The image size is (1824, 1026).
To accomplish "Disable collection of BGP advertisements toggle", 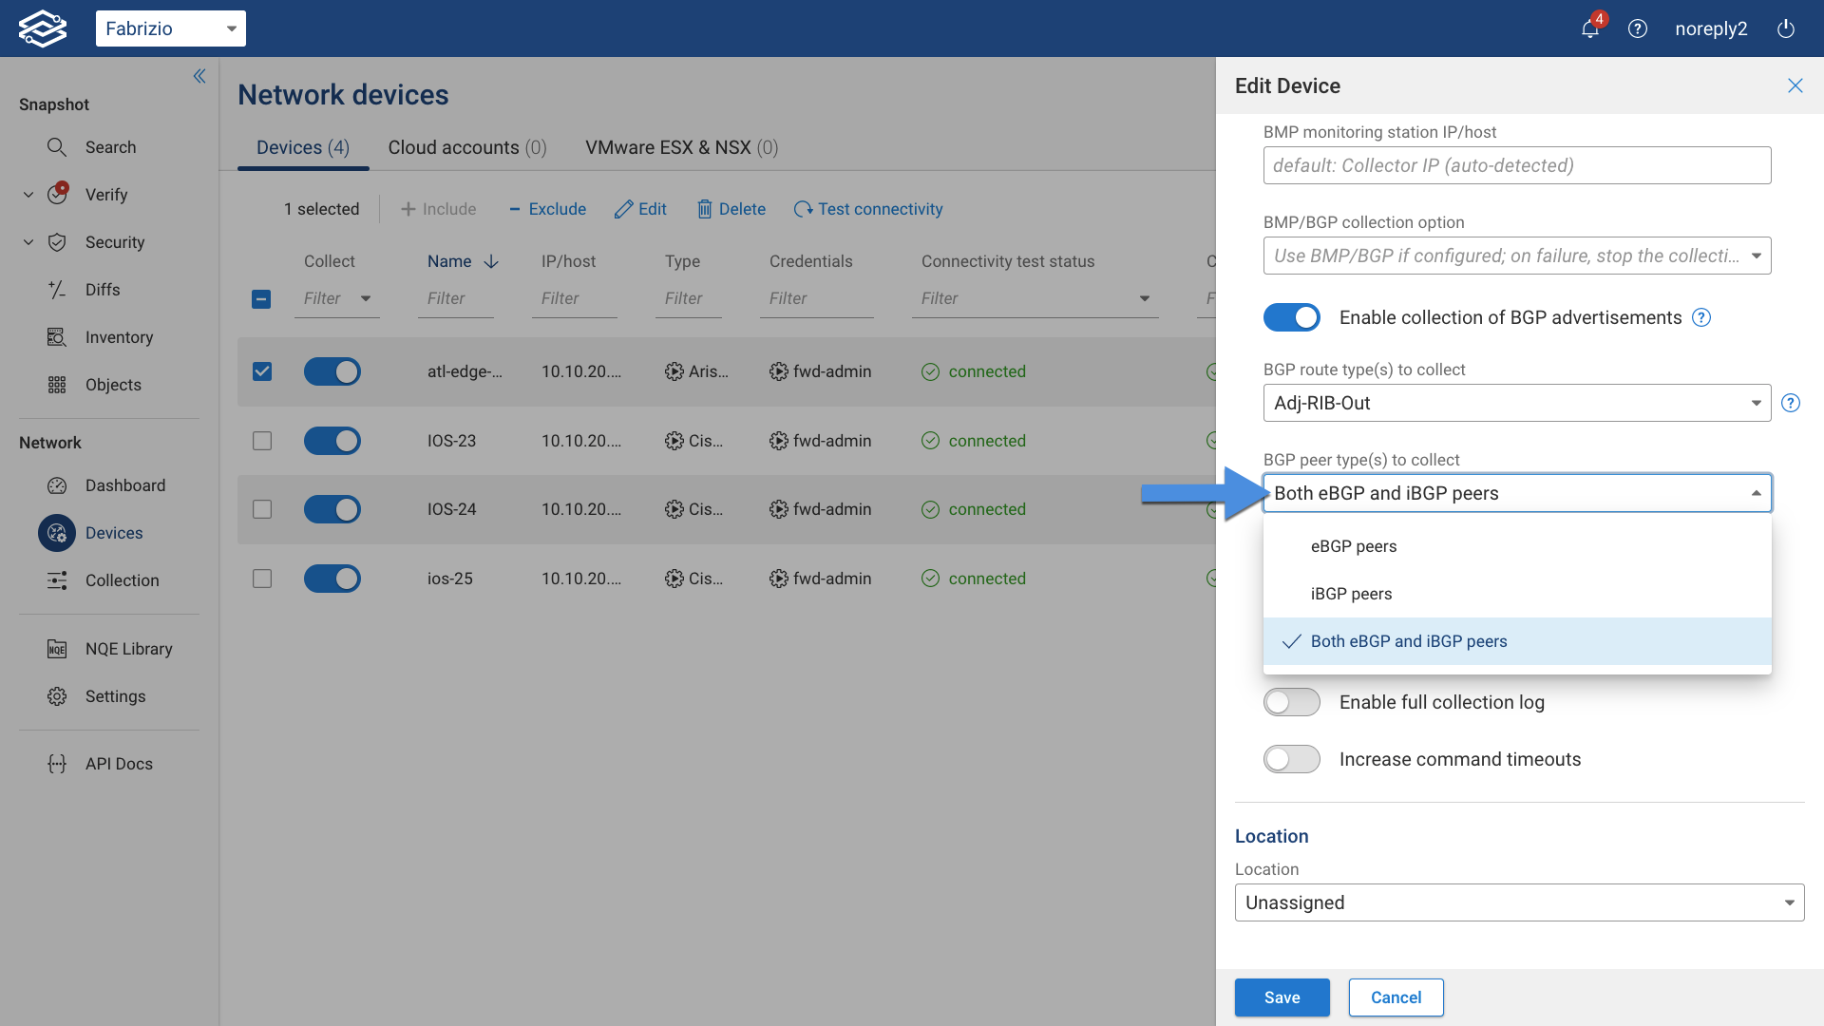I will [x=1291, y=317].
